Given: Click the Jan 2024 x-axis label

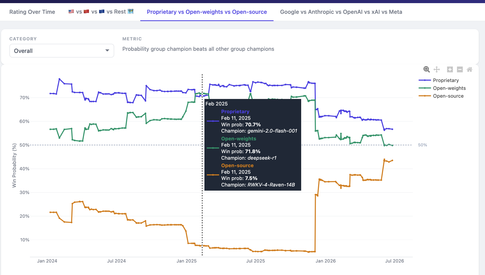Looking at the screenshot, I should [47, 261].
